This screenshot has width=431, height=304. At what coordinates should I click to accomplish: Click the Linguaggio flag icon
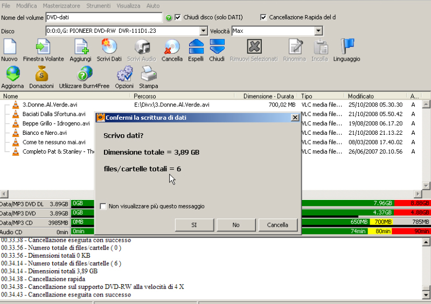[x=346, y=47]
